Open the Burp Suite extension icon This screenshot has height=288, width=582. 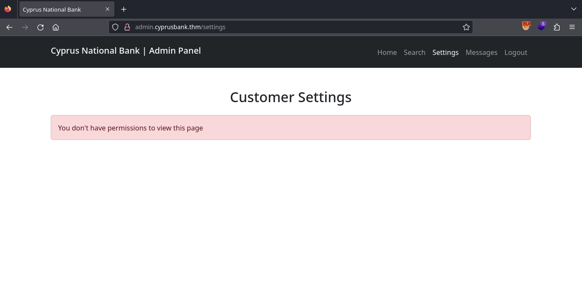(526, 26)
